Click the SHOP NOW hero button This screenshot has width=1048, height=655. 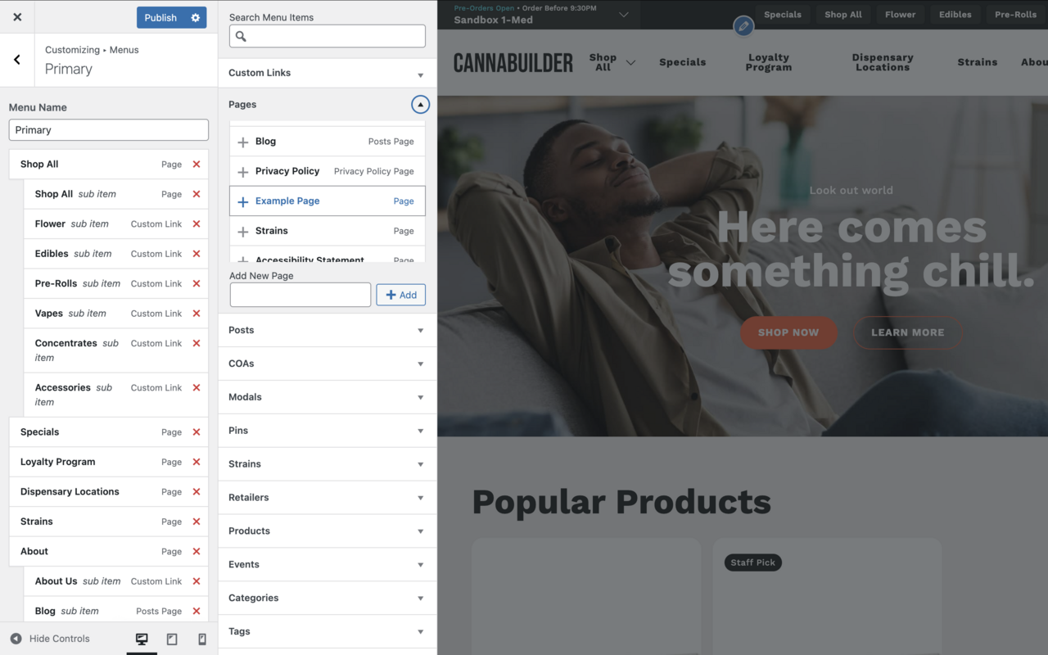788,332
